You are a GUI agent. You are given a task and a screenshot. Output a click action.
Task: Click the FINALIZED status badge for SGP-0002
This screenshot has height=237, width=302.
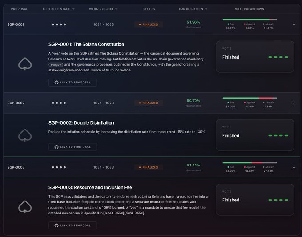point(149,103)
